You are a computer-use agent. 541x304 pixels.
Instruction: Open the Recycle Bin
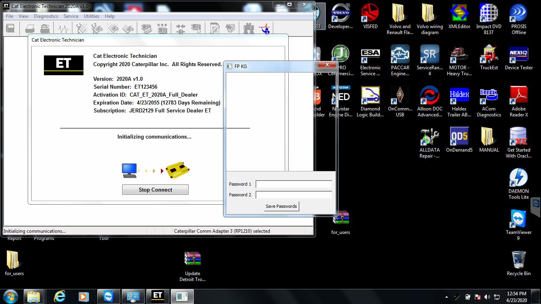tap(519, 263)
